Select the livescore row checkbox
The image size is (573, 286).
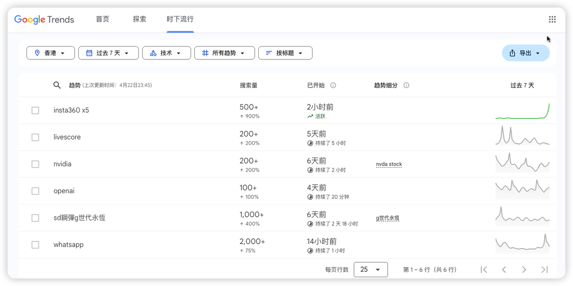pos(35,137)
